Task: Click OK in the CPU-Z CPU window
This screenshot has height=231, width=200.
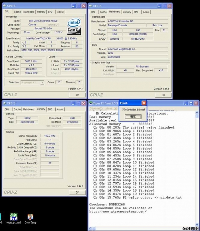Action: point(77,95)
